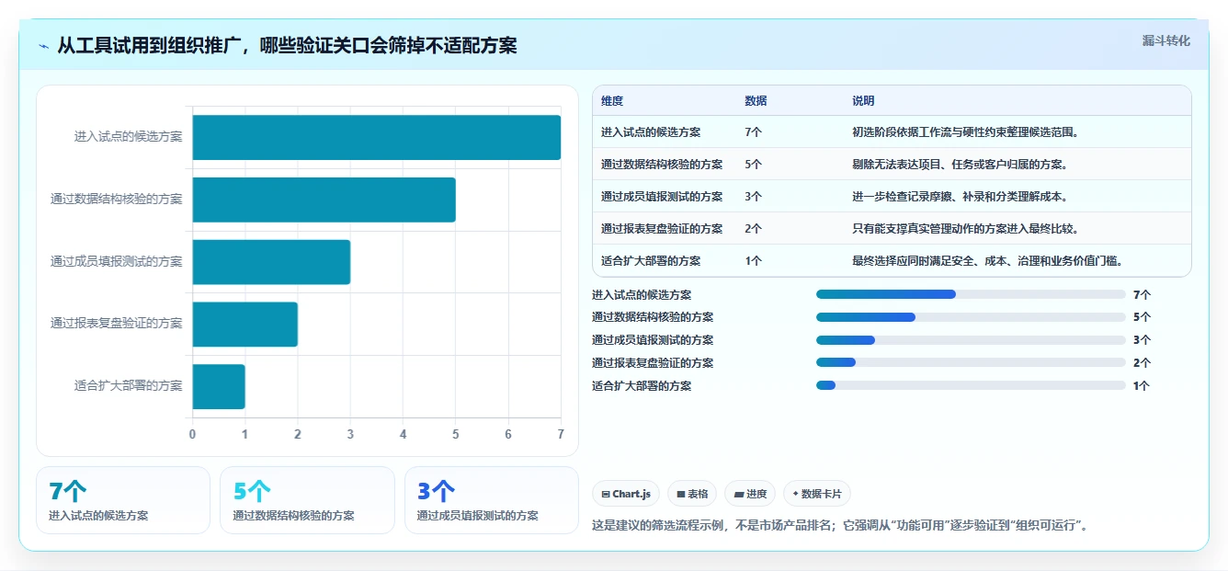Click the 数据 table column header
The image size is (1228, 571).
(x=756, y=101)
